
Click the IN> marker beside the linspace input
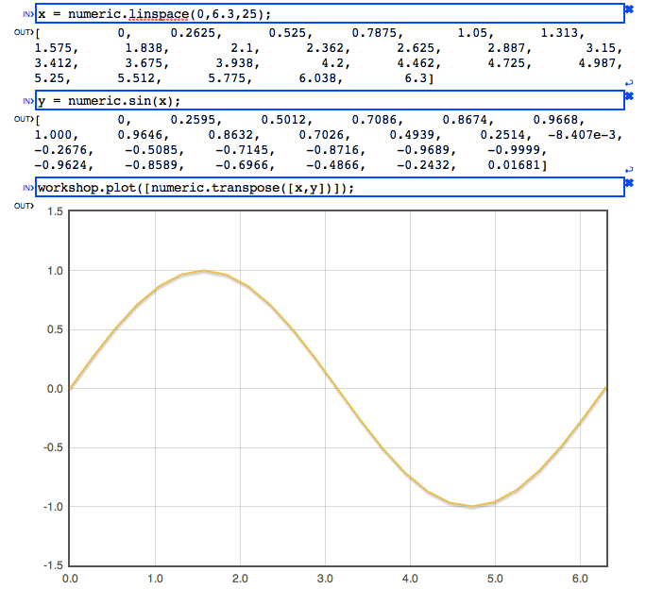coord(28,14)
